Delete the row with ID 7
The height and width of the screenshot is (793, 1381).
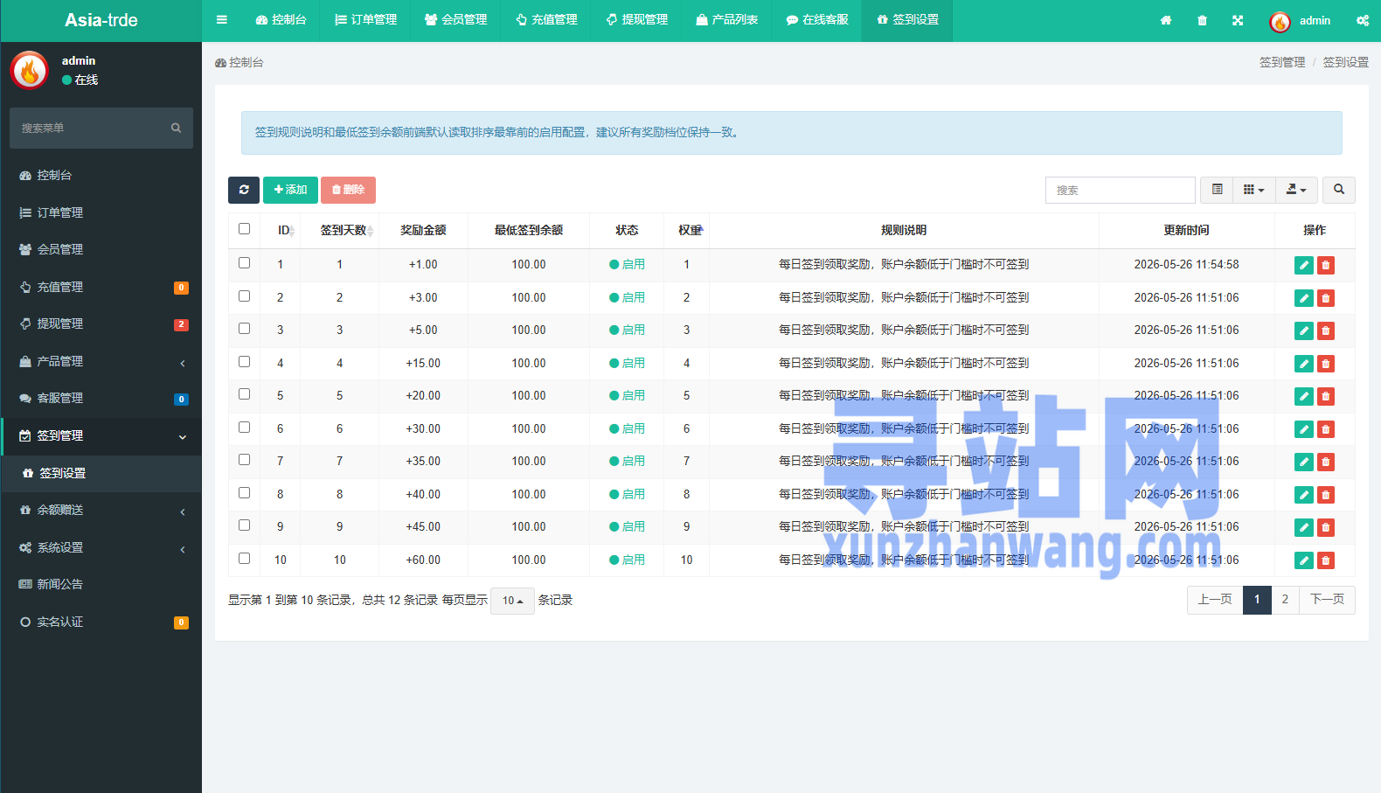tap(1326, 462)
